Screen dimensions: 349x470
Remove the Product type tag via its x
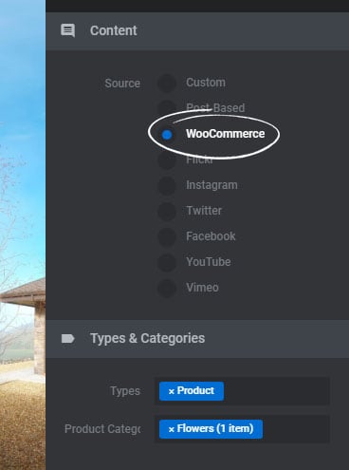172,391
